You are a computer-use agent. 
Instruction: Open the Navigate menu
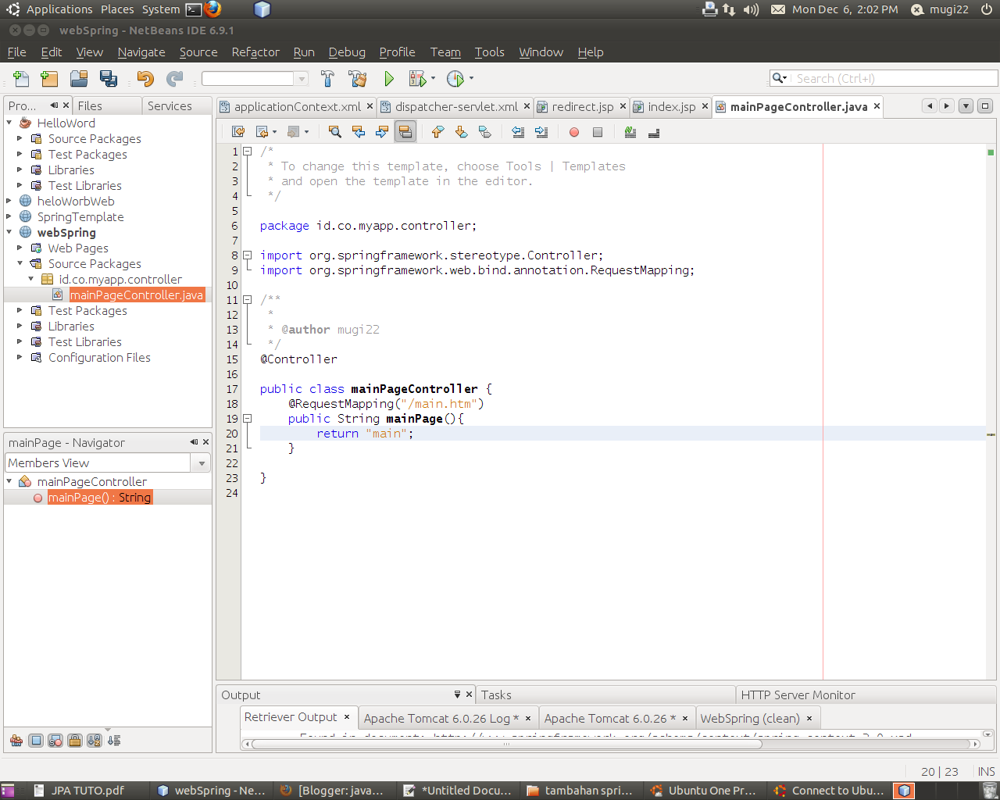pos(141,52)
